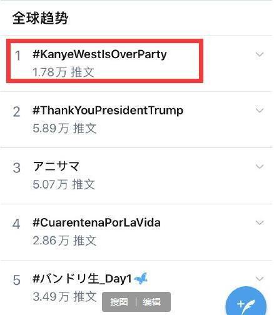
Task: Open the #KanyeWestIsOverParty hashtag
Action: pyautogui.click(x=99, y=54)
